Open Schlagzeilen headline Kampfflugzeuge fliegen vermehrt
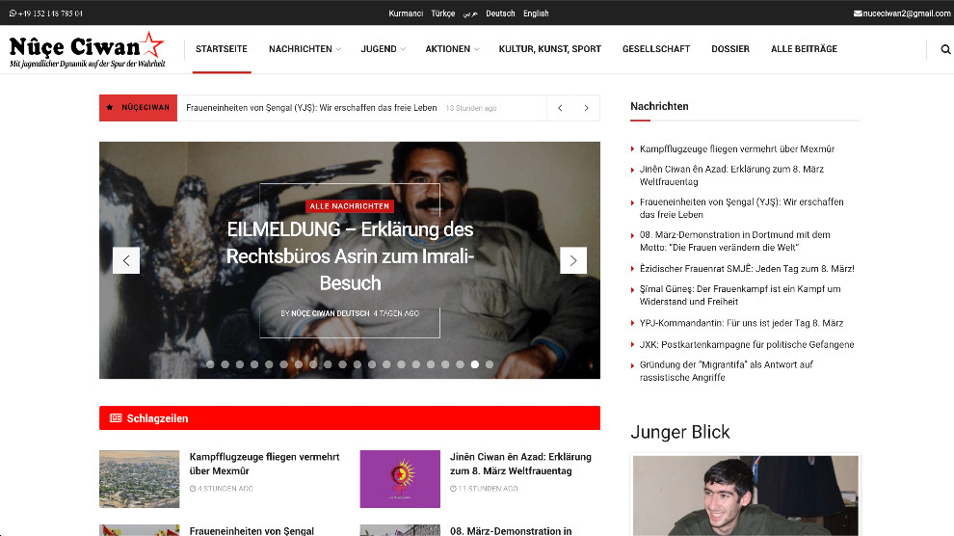 tap(264, 464)
